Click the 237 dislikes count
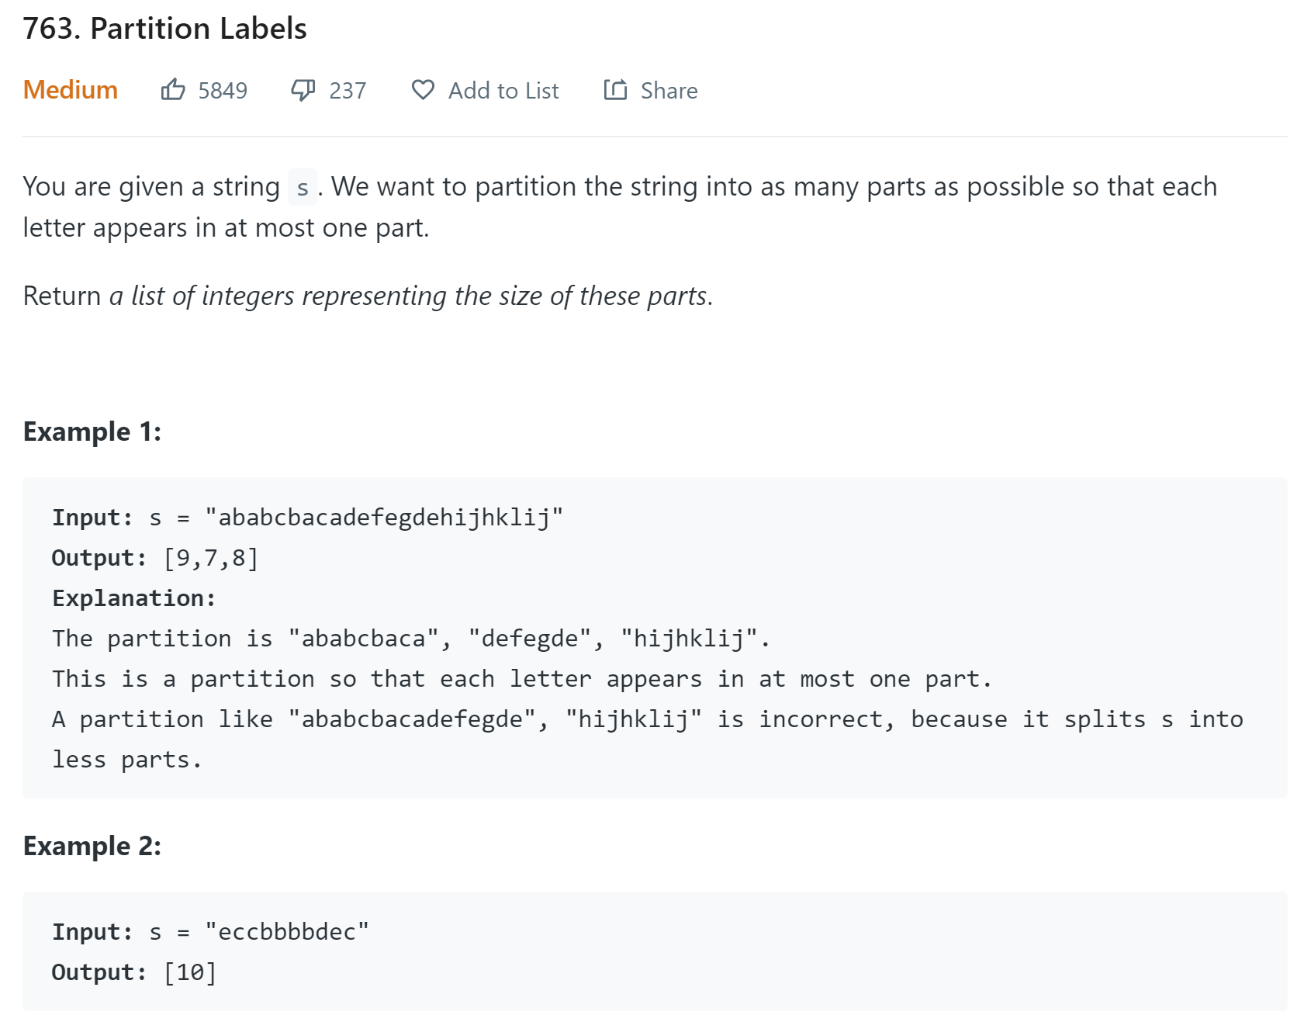Viewport: 1297px width, 1022px height. 348,91
